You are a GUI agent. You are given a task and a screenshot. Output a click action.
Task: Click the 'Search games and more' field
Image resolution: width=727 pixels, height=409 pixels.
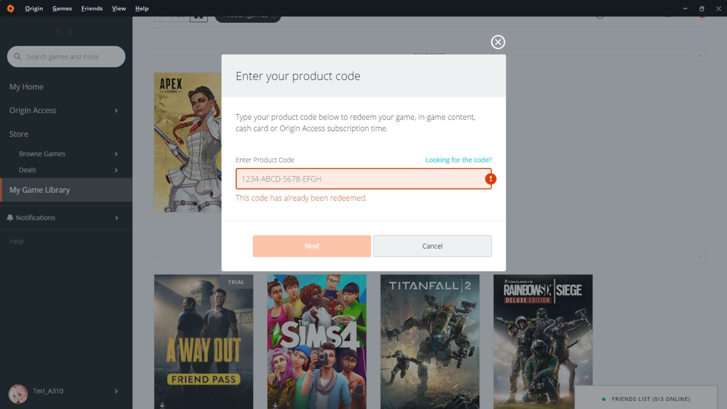pos(66,56)
